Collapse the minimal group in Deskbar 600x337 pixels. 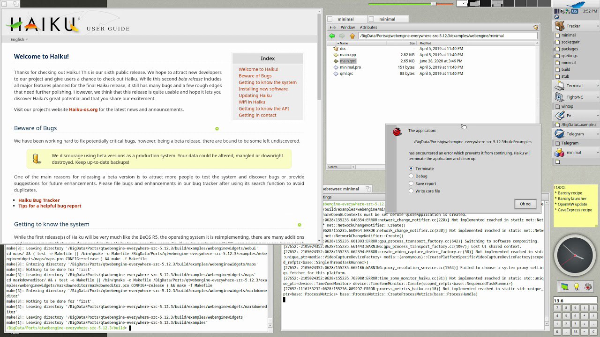tap(597, 153)
